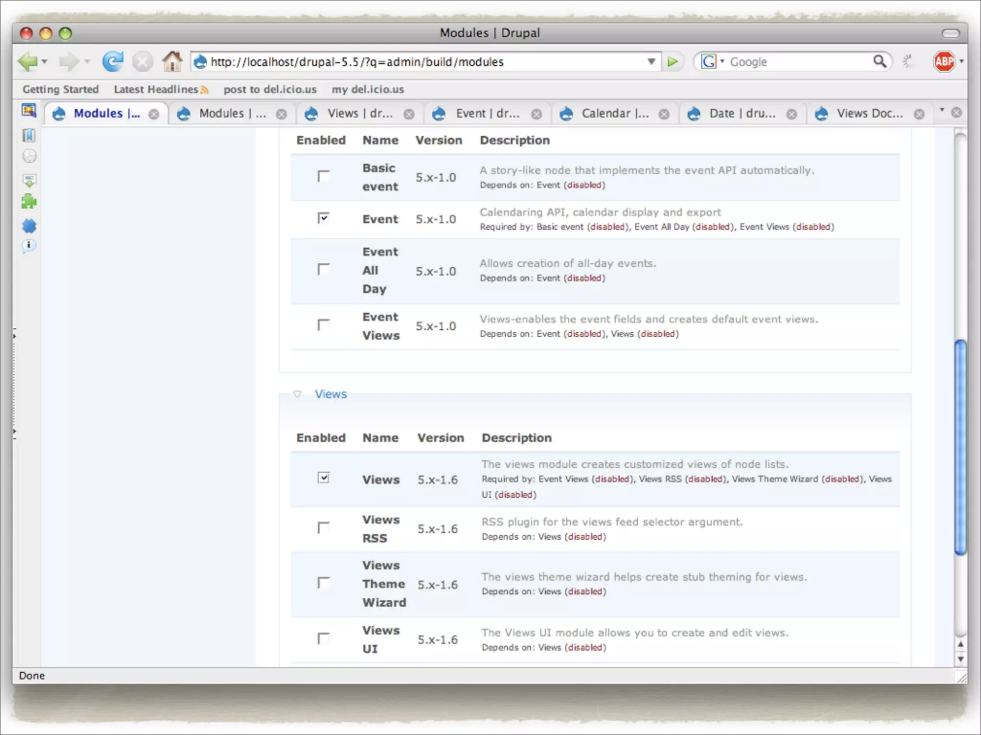Uncheck the Event module checkbox

(x=323, y=219)
